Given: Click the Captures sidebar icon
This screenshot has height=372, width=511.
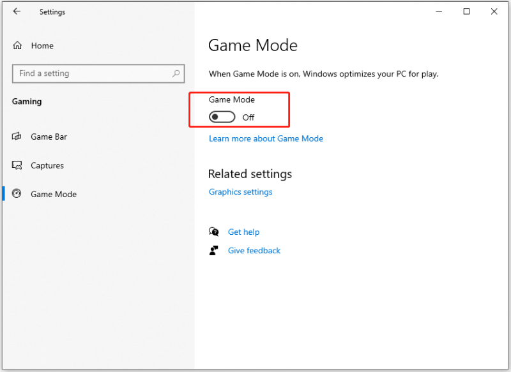Looking at the screenshot, I should click(17, 165).
